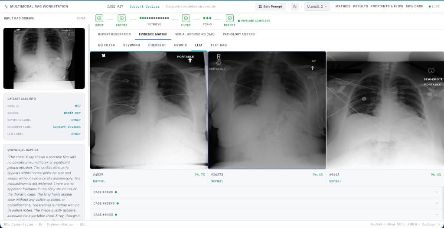Click the green dot beside CASE #9443
The width and height of the screenshot is (444, 228).
(x=116, y=215)
